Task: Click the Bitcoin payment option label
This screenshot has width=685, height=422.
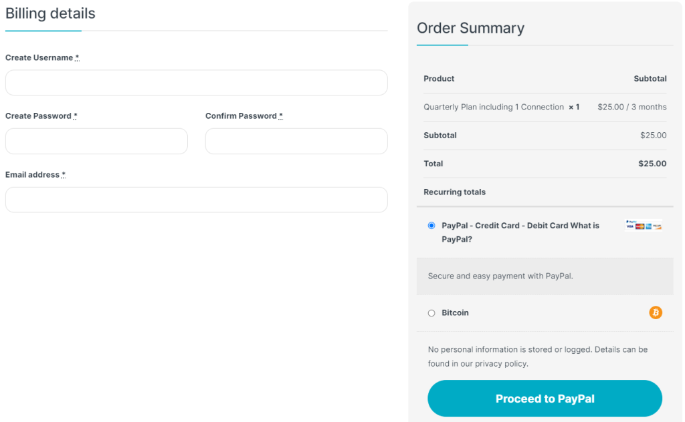Action: [x=455, y=313]
